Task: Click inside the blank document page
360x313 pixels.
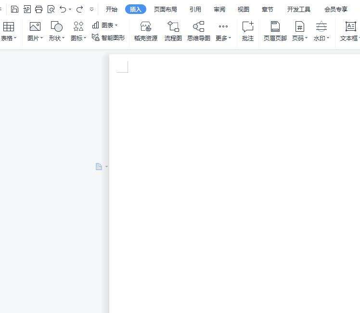Action: (x=234, y=184)
